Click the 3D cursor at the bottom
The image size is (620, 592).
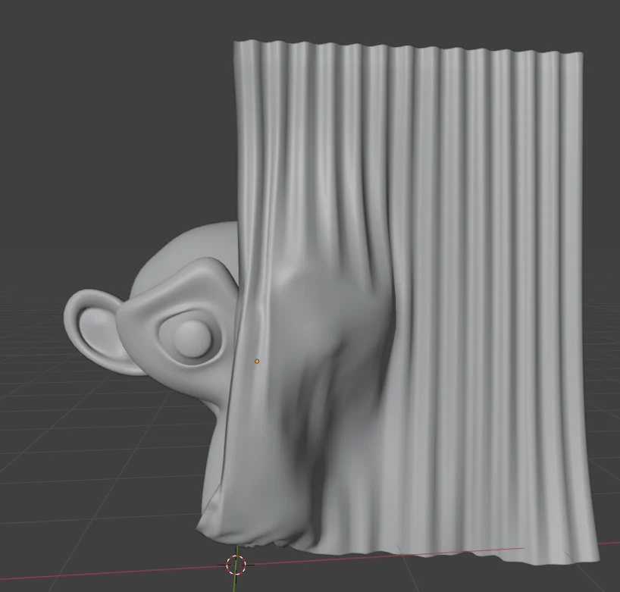[237, 563]
